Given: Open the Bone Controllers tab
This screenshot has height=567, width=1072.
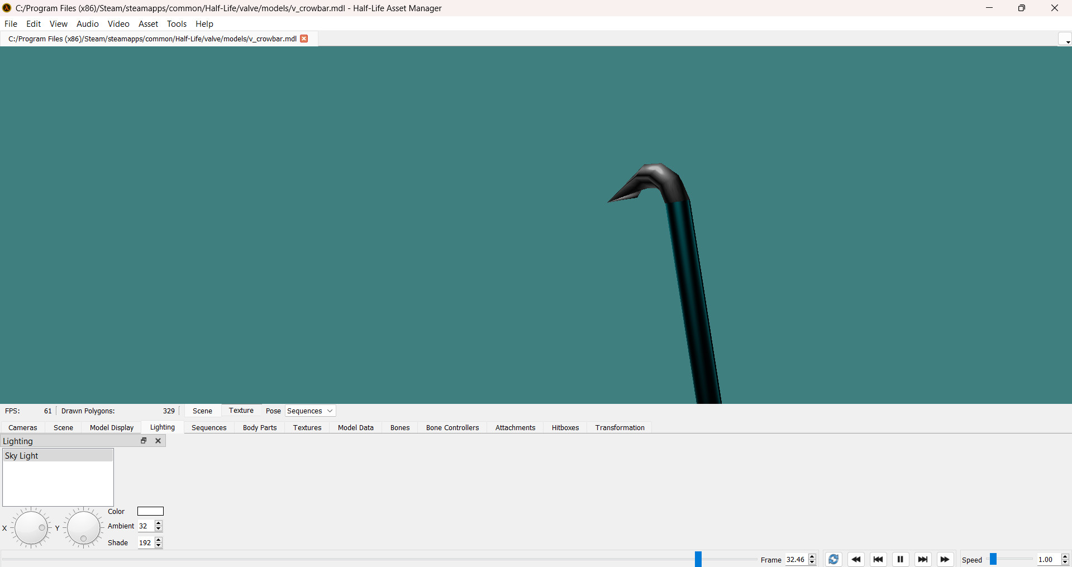Looking at the screenshot, I should (x=452, y=428).
